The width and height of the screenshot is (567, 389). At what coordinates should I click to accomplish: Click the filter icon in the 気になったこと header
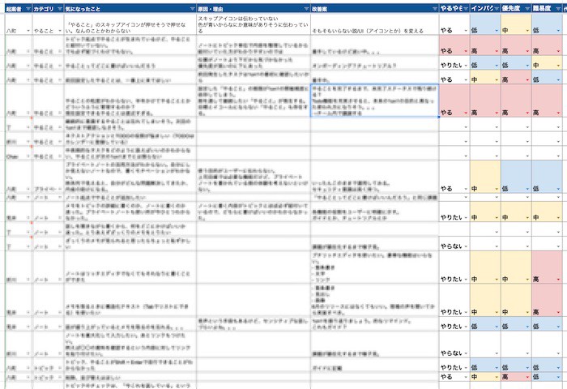[x=193, y=9]
